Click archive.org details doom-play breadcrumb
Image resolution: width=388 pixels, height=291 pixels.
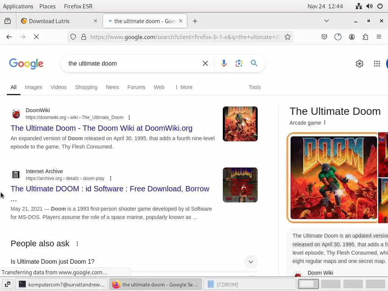(x=65, y=178)
